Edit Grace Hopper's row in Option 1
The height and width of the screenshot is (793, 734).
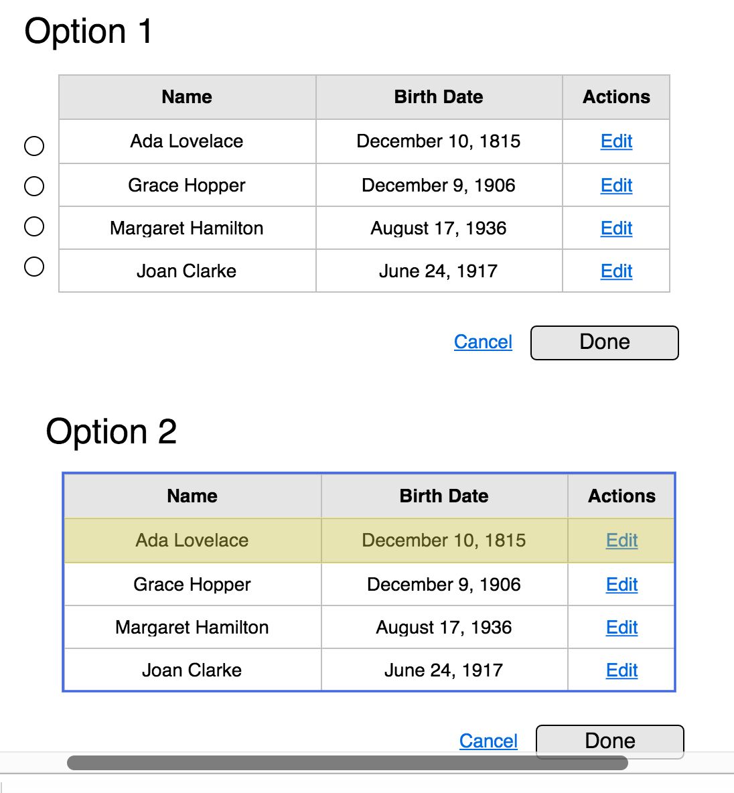point(616,186)
